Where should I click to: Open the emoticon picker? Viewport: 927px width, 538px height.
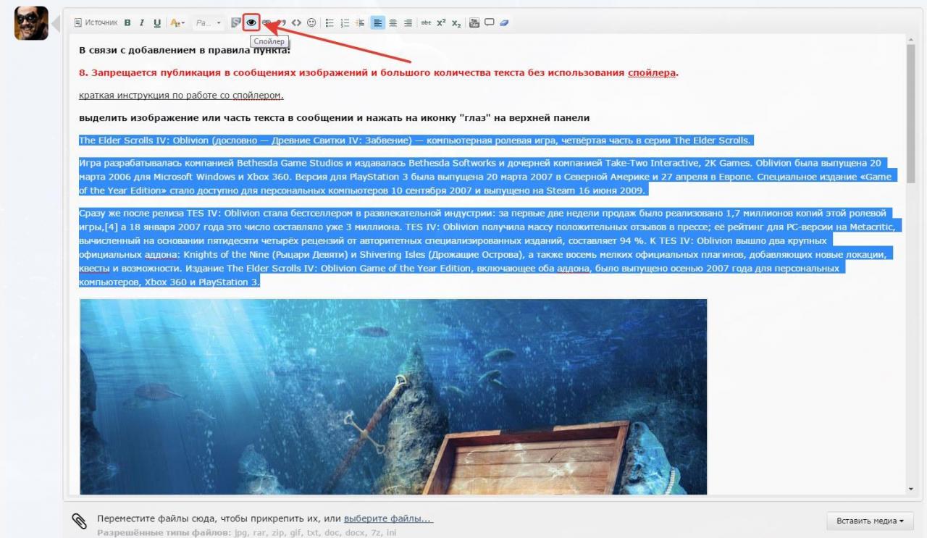(311, 22)
